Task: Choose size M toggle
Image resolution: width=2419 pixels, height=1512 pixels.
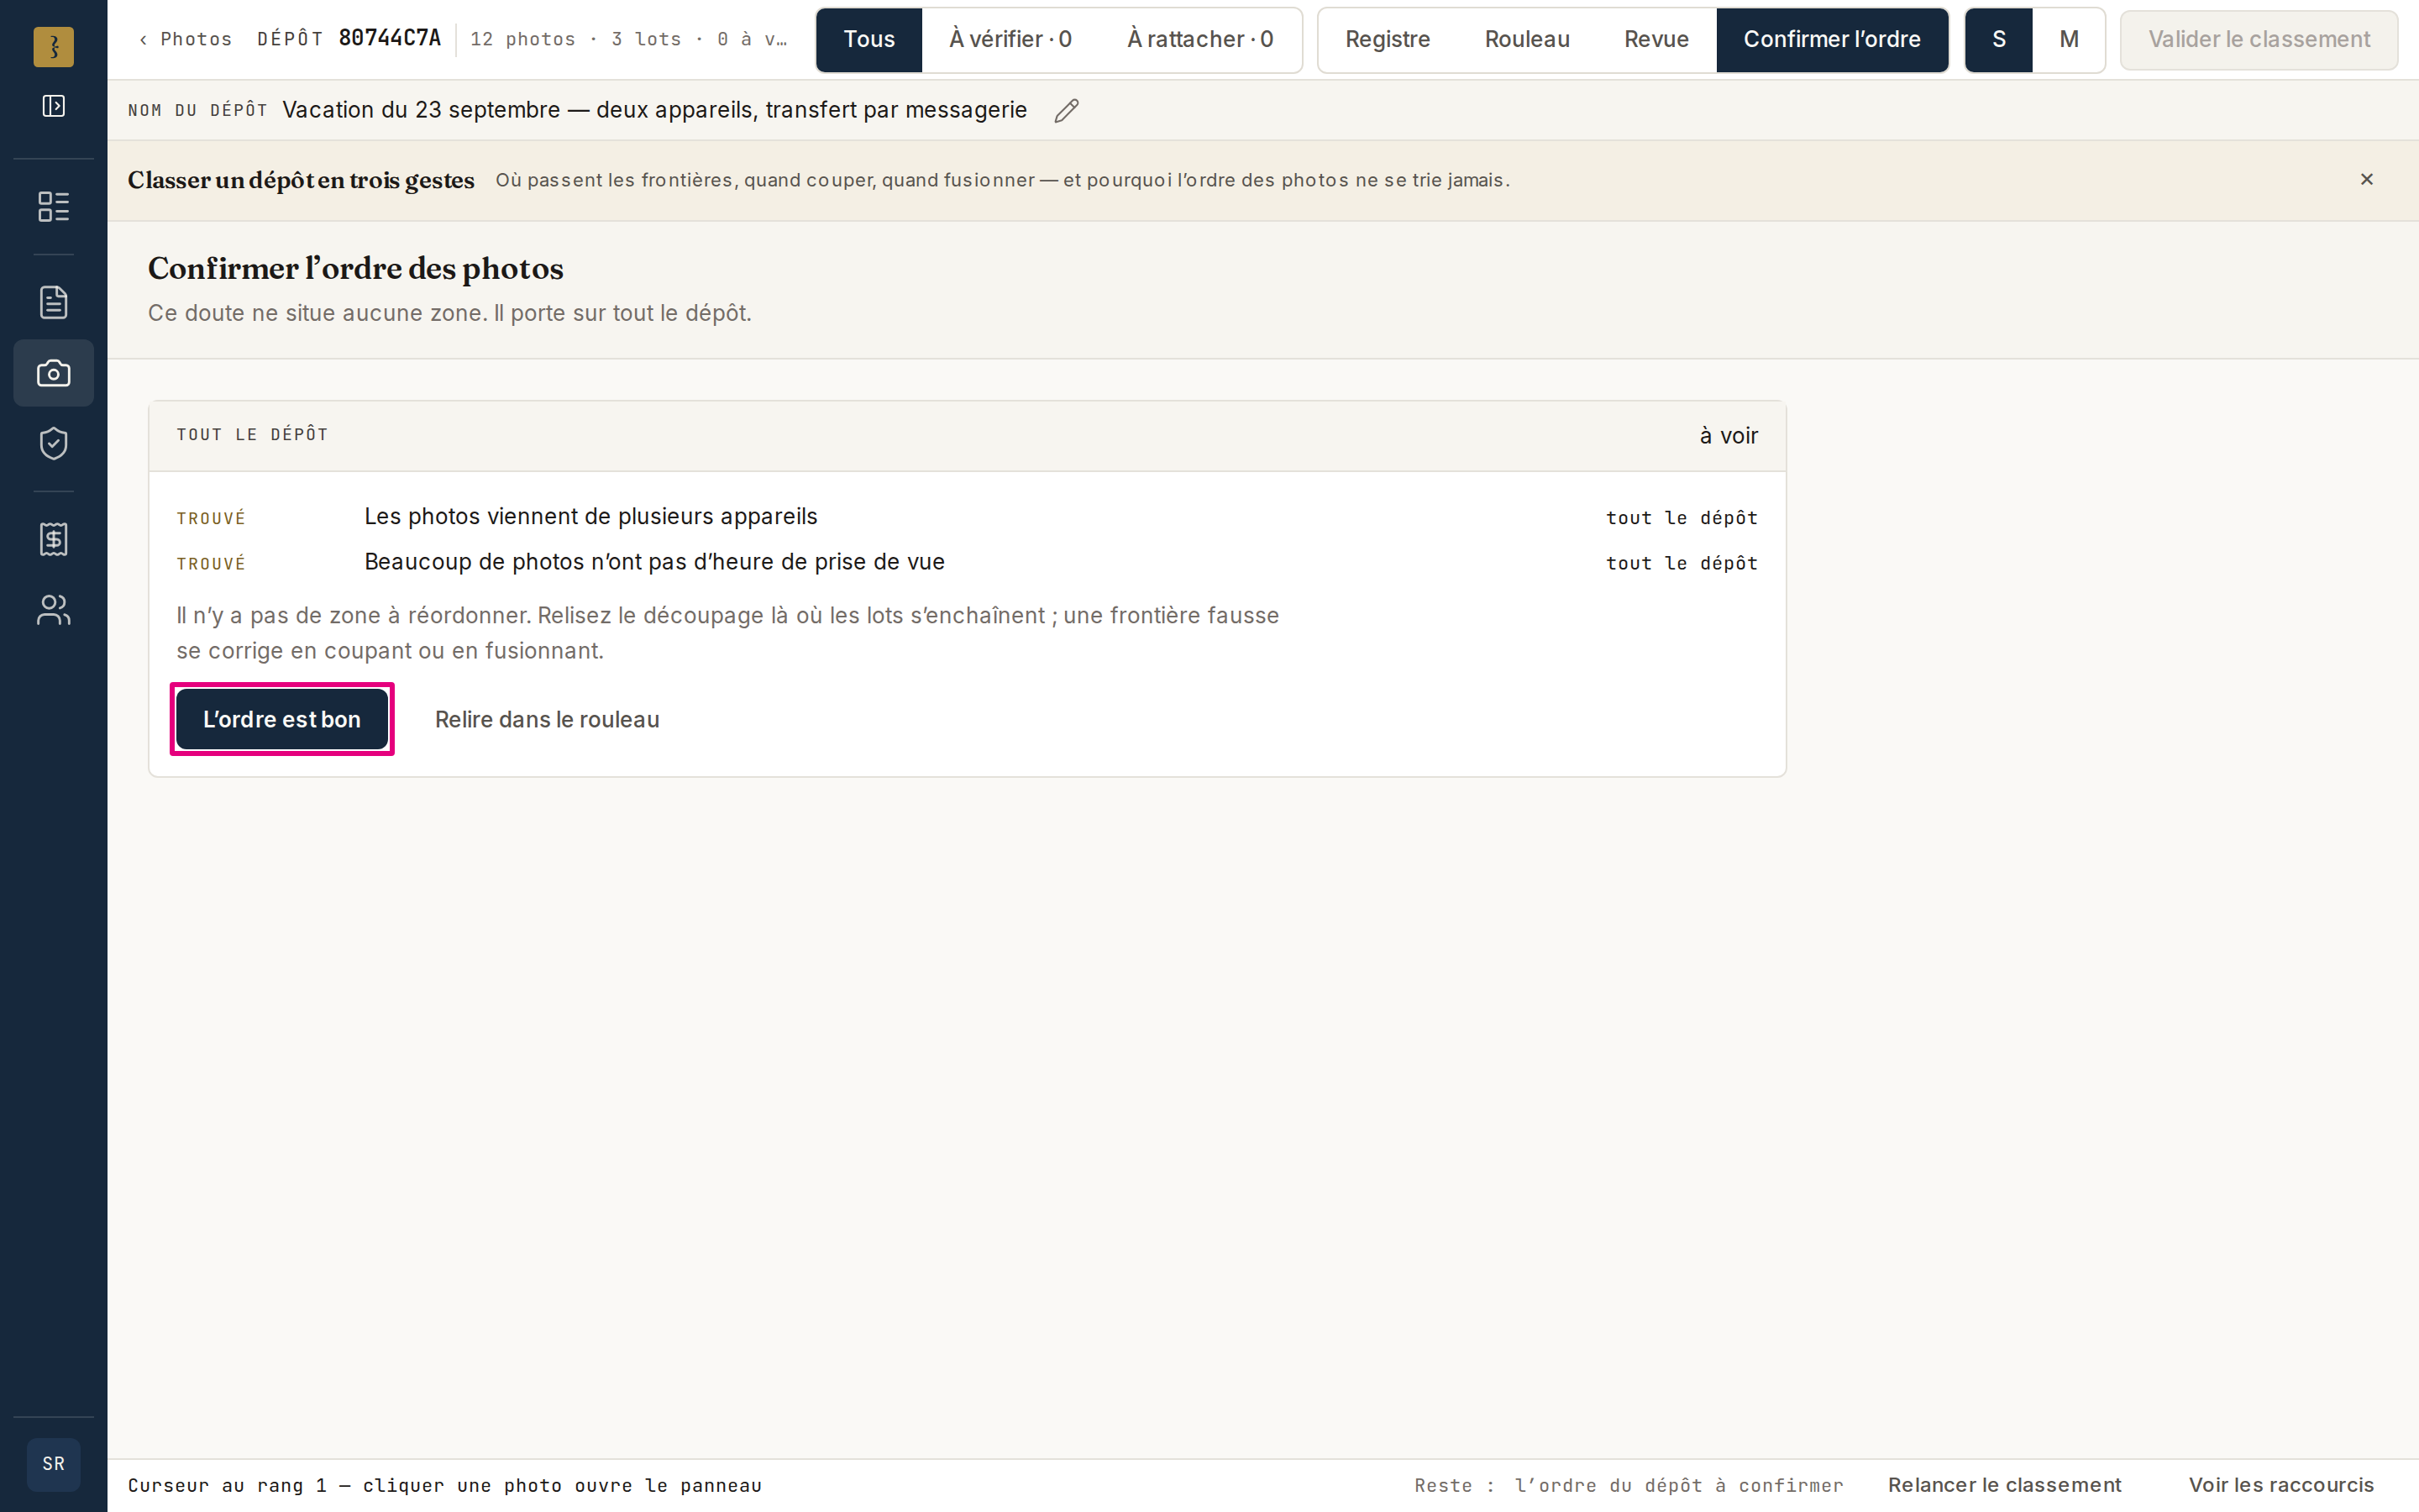Action: (x=2068, y=39)
